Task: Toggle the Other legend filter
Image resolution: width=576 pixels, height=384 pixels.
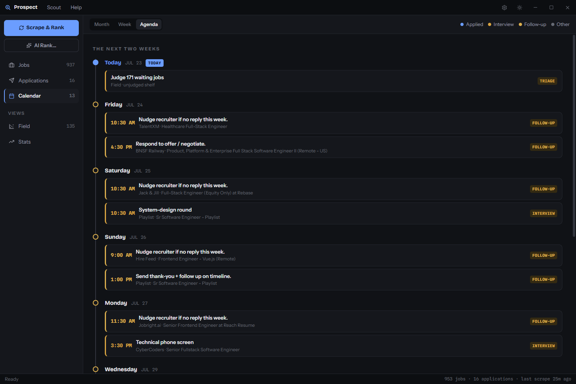Action: (560, 24)
